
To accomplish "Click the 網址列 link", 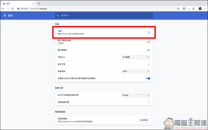I will [61, 95].
